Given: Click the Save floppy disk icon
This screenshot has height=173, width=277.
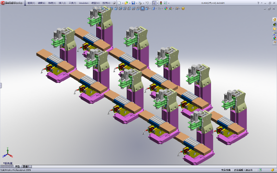Looking at the screenshot, I should (x=133, y=3).
